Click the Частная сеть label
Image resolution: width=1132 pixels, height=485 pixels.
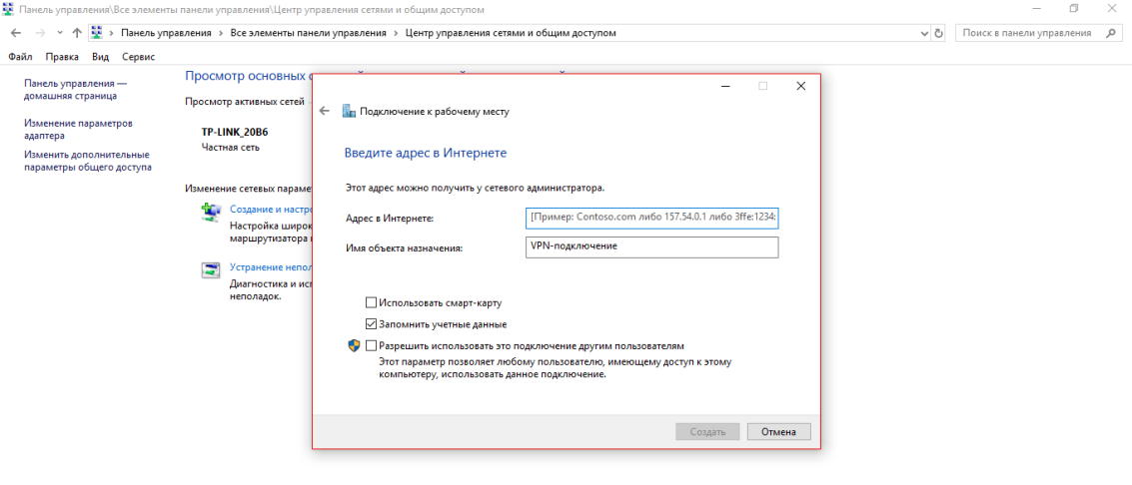[231, 147]
